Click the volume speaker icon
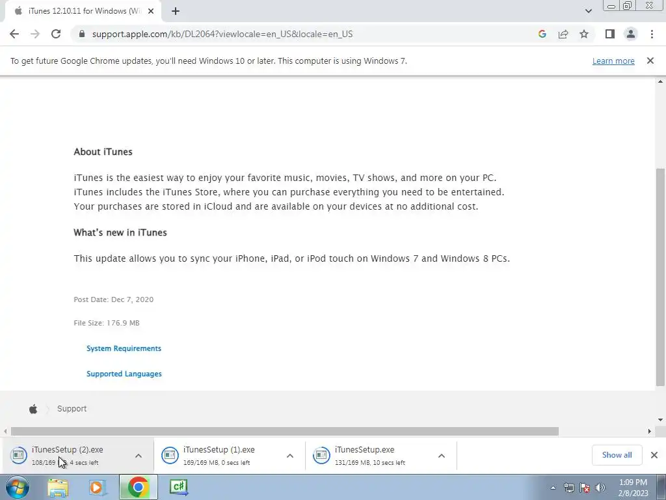 [600, 488]
